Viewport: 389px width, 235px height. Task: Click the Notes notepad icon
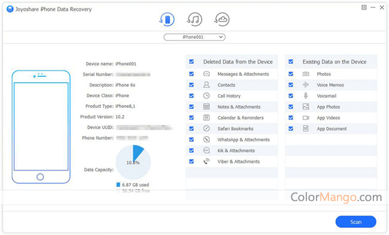tap(206, 107)
